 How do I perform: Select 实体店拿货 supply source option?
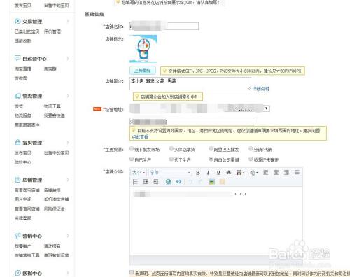tap(171, 149)
